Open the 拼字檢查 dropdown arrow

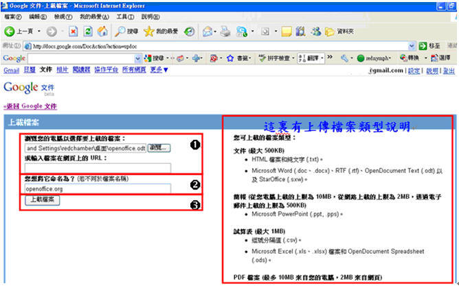[293, 58]
